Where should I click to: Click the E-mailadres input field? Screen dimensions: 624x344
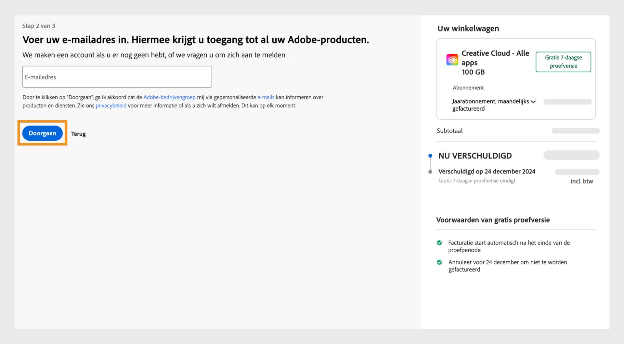coord(117,77)
